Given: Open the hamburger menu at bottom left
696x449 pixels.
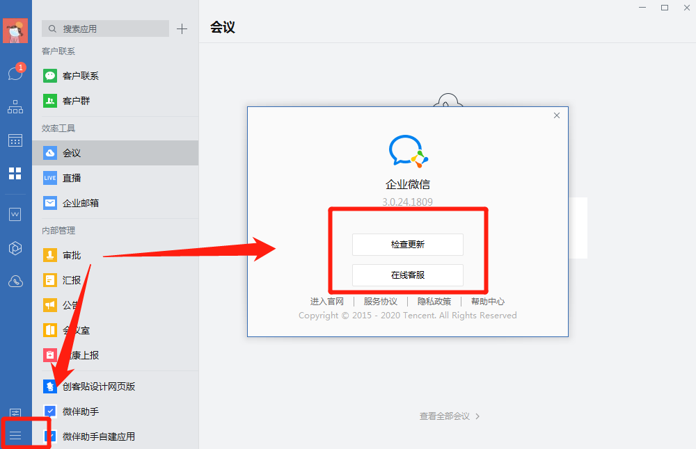Looking at the screenshot, I should point(15,435).
